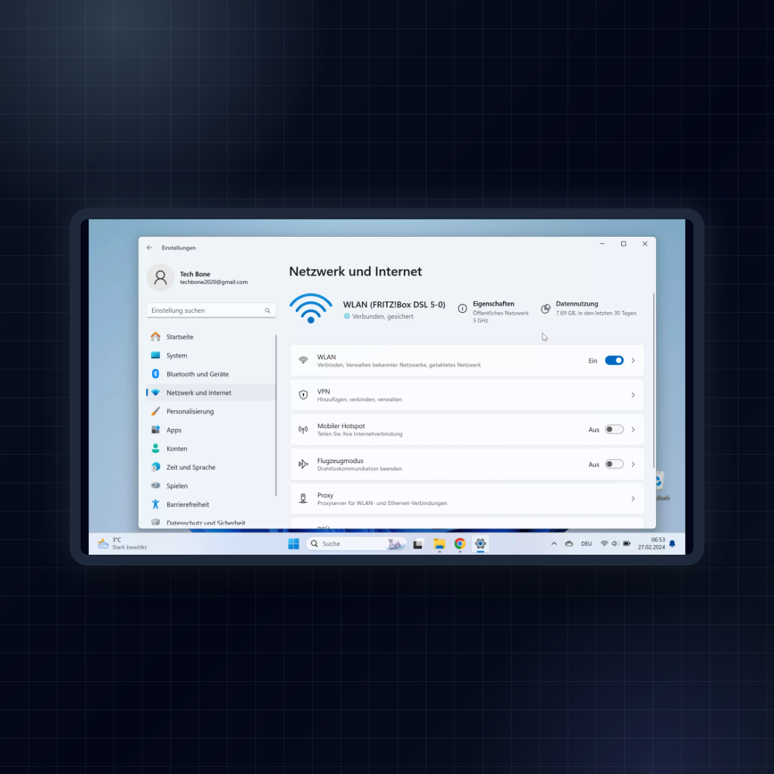Screen dimensions: 774x774
Task: Expand the Flugzeugmodus chevron
Action: point(633,464)
